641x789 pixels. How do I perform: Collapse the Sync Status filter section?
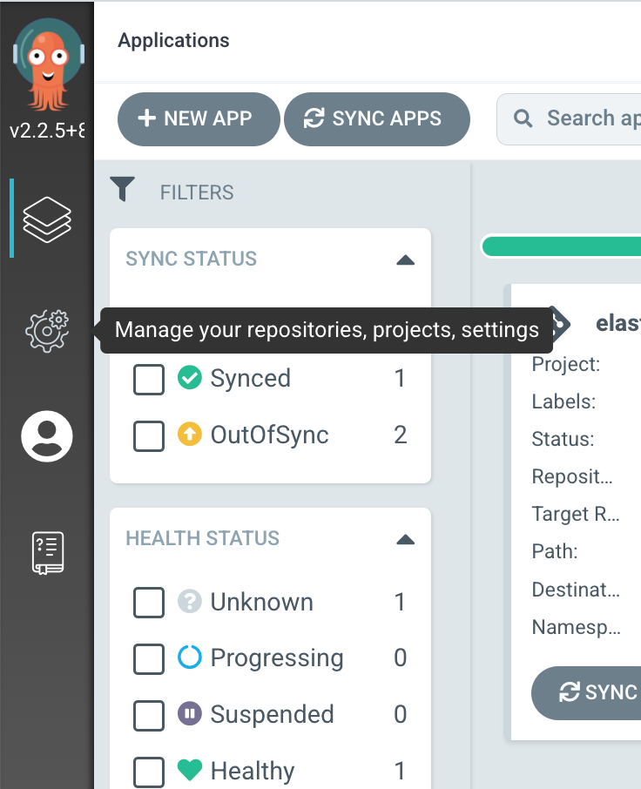[x=405, y=260]
